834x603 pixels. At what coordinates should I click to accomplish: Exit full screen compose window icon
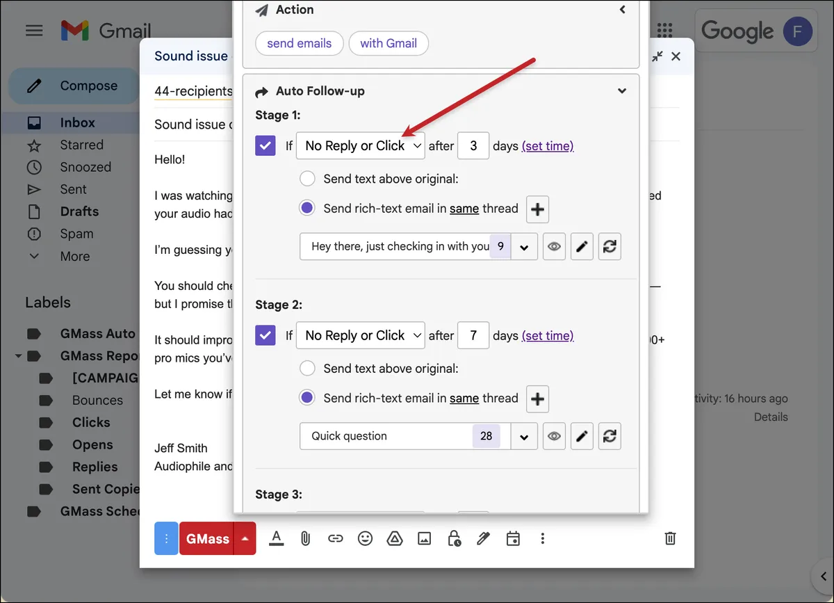[x=657, y=57]
